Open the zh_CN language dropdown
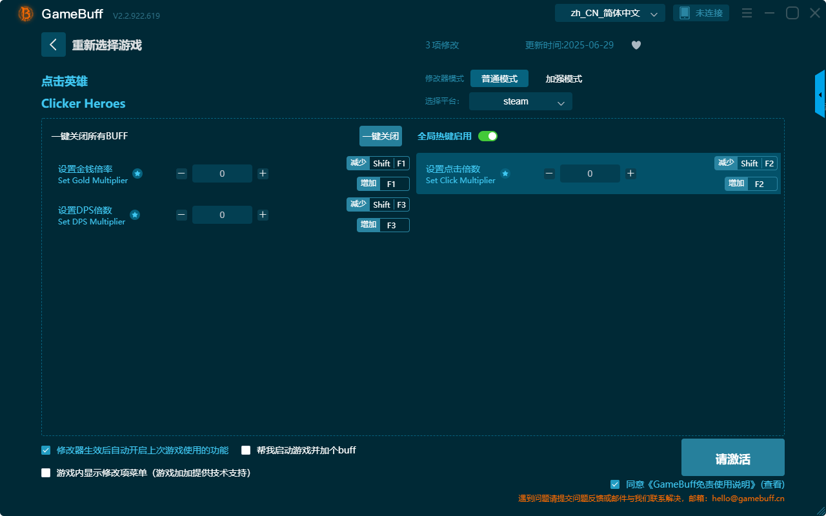Screen dimensions: 826x516 [x=609, y=12]
